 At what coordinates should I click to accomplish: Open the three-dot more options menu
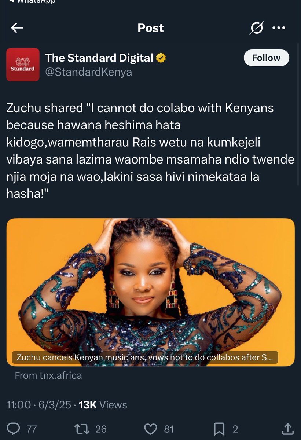pyautogui.click(x=279, y=28)
